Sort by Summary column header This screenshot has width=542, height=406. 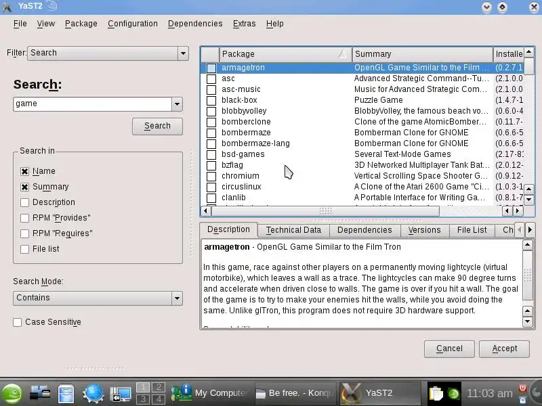[x=422, y=54]
